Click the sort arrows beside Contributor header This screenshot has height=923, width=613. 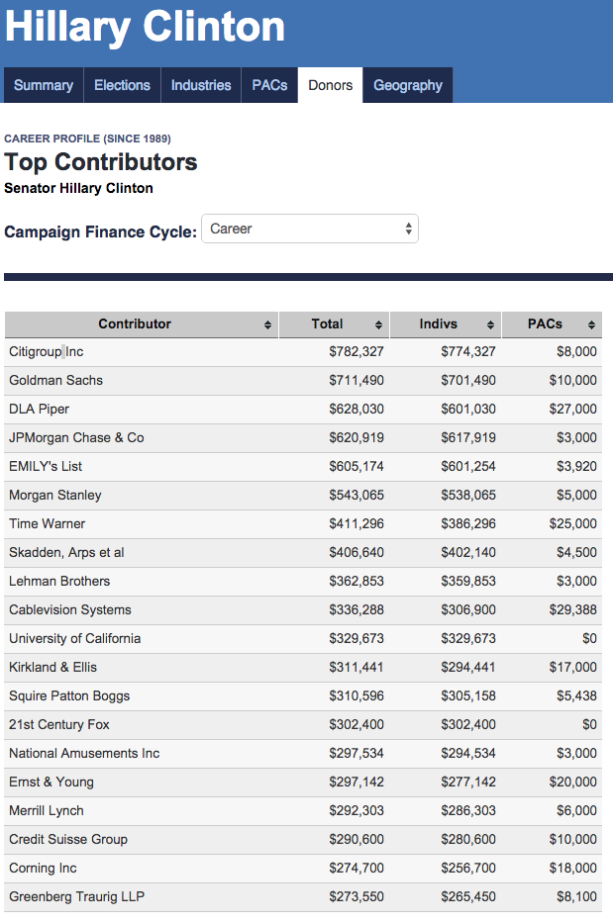[267, 325]
